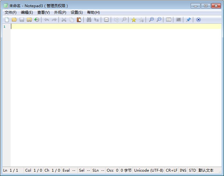Zoom out with magnifier minus icon

[159, 19]
